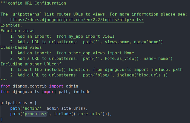Click path('', views.home, name='home') example

click(x=123, y=42)
